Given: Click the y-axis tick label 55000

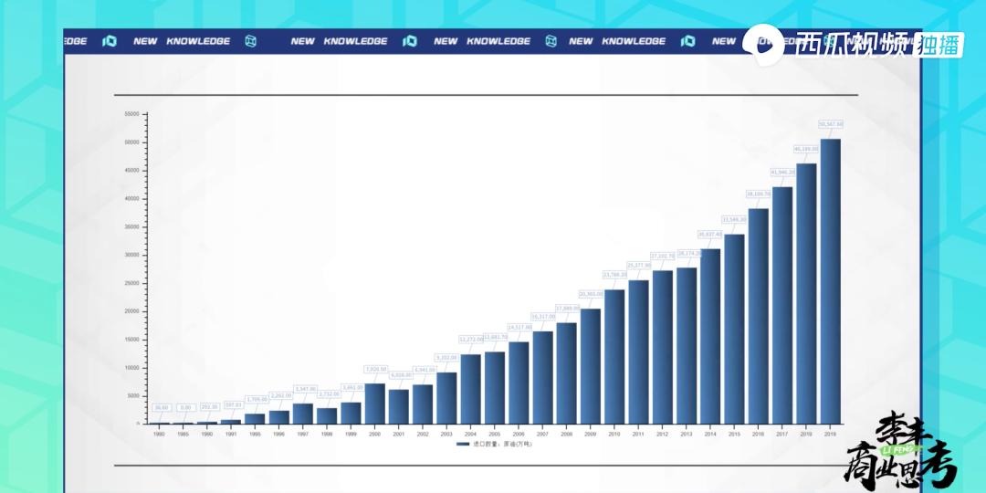Looking at the screenshot, I should (x=132, y=114).
